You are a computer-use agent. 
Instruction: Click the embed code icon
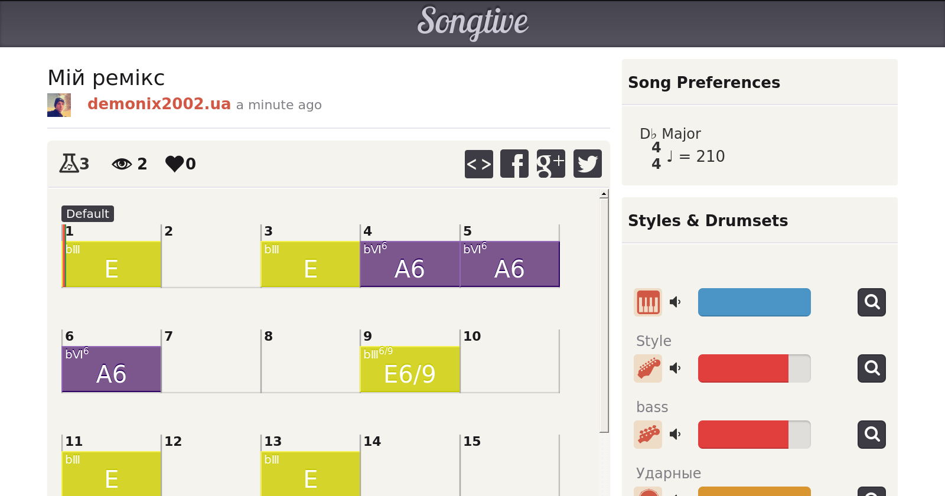(478, 164)
